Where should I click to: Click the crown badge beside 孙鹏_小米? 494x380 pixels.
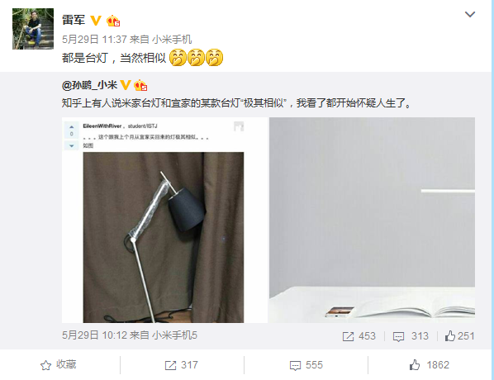(x=140, y=85)
